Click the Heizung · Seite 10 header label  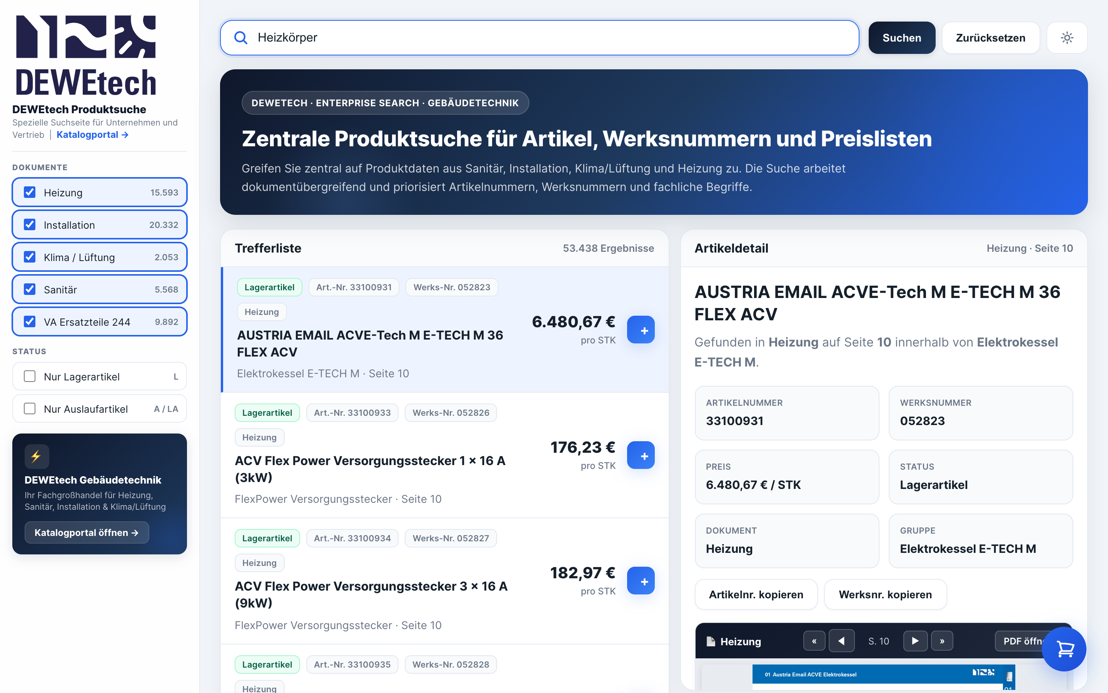tap(1030, 248)
